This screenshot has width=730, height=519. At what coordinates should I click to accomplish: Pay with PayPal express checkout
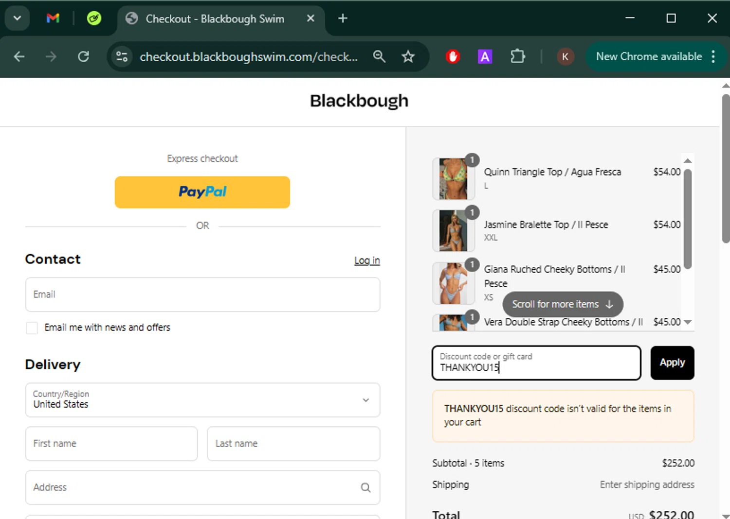click(202, 192)
